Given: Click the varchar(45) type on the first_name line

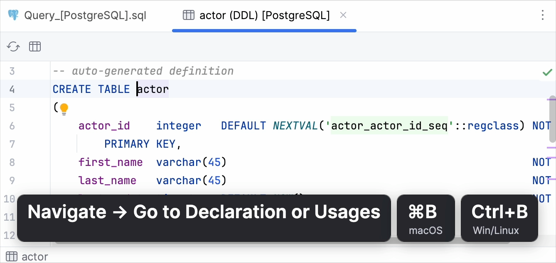Looking at the screenshot, I should tap(191, 162).
